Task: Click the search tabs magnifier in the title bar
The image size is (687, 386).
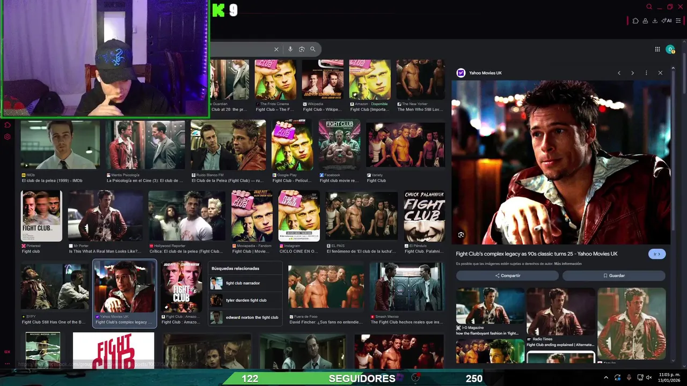Action: tap(649, 7)
